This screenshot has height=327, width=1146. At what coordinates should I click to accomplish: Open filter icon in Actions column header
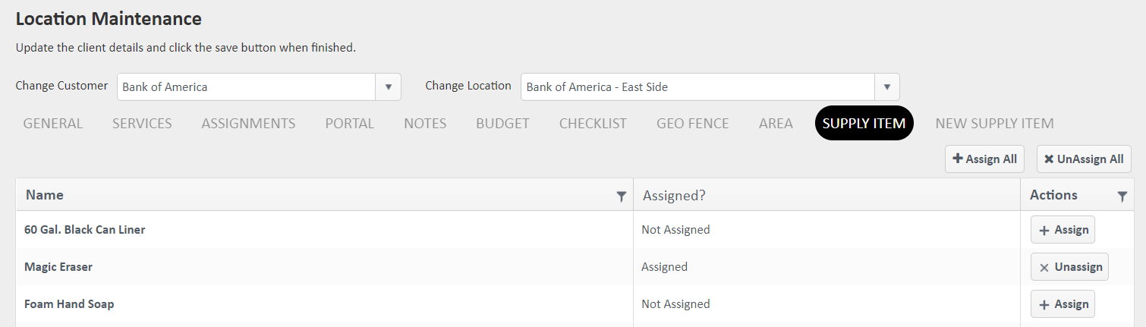click(x=1122, y=197)
